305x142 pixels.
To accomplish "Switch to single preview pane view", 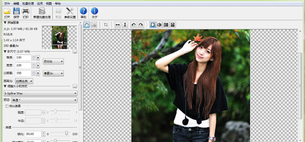I will (153, 25).
